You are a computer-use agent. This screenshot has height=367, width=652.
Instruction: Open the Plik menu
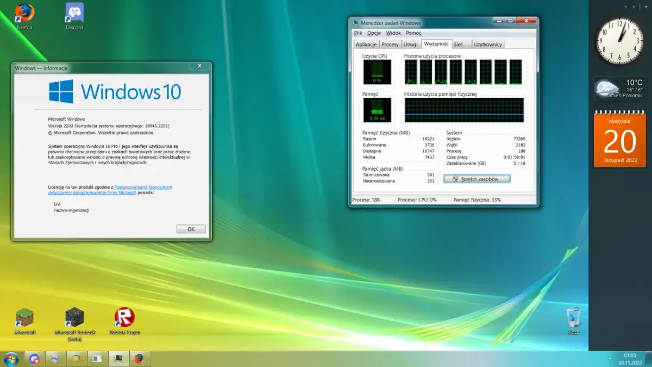pyautogui.click(x=358, y=33)
